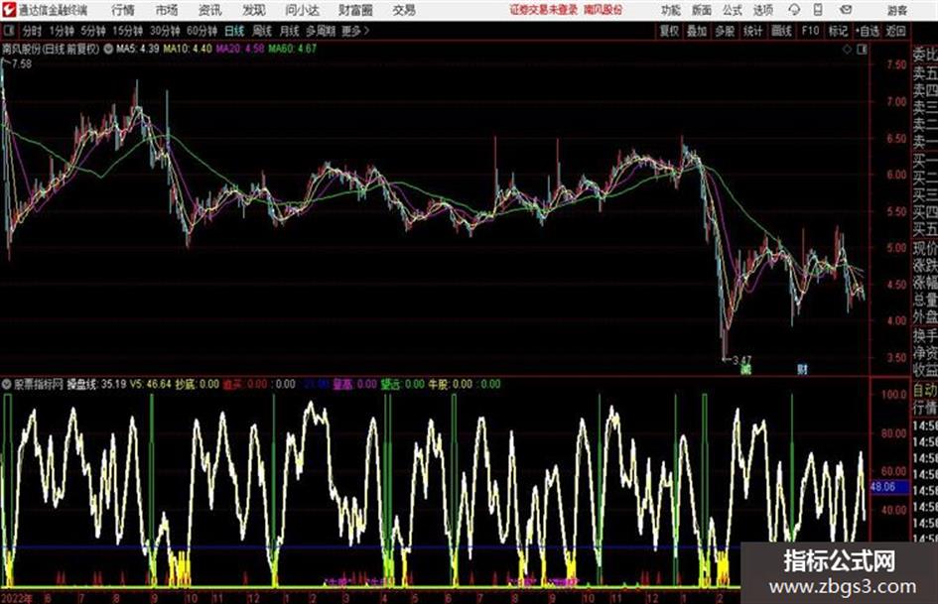Open the 发现 menu
The height and width of the screenshot is (604, 938).
click(254, 10)
